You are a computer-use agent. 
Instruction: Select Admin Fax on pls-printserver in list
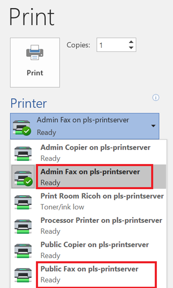tap(89, 177)
